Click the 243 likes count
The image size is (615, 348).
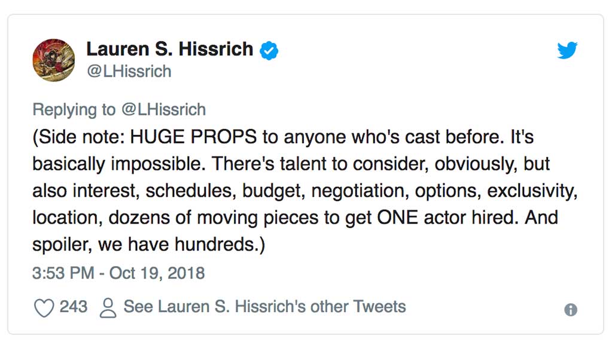pos(74,307)
